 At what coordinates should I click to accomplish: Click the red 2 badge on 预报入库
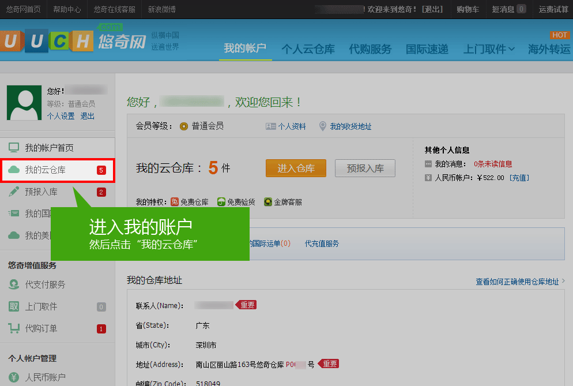pos(101,192)
